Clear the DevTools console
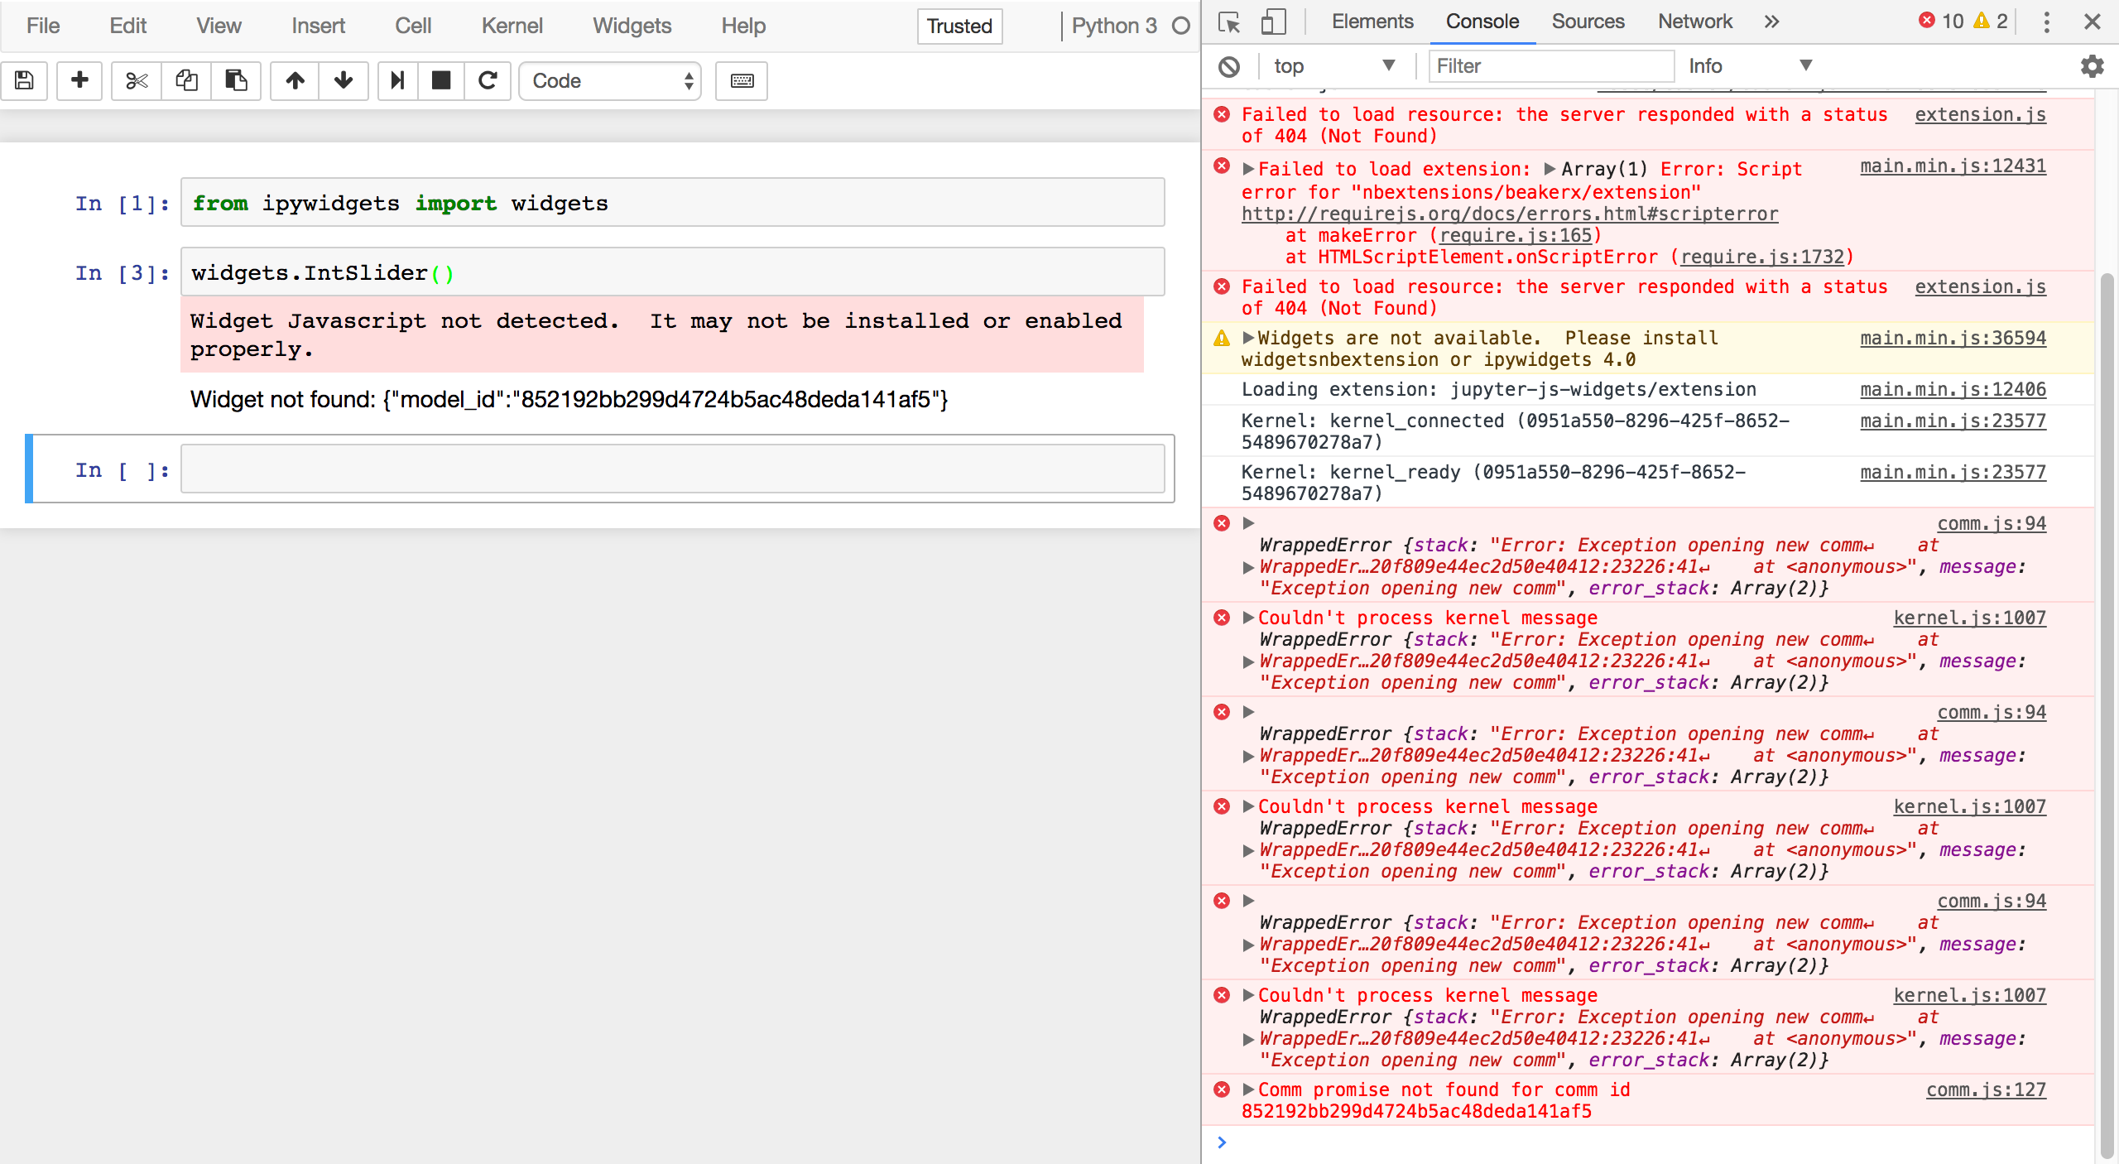The height and width of the screenshot is (1164, 2119). tap(1228, 66)
